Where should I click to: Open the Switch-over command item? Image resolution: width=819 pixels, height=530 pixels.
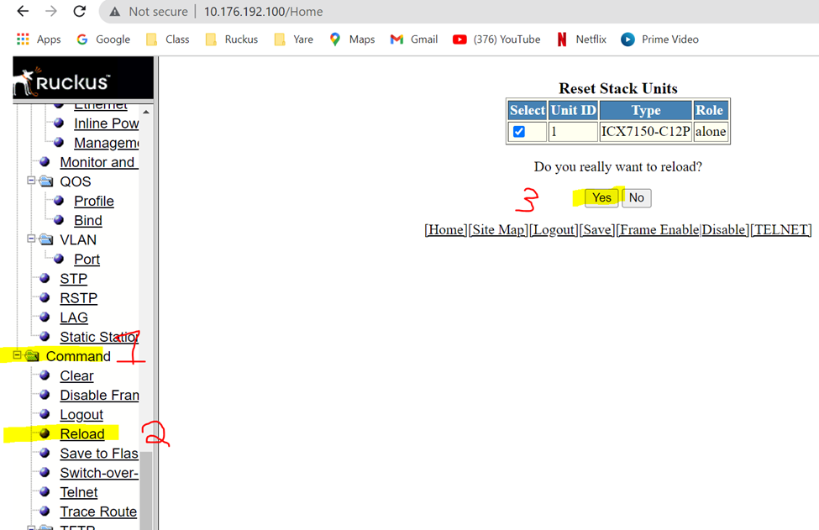99,473
